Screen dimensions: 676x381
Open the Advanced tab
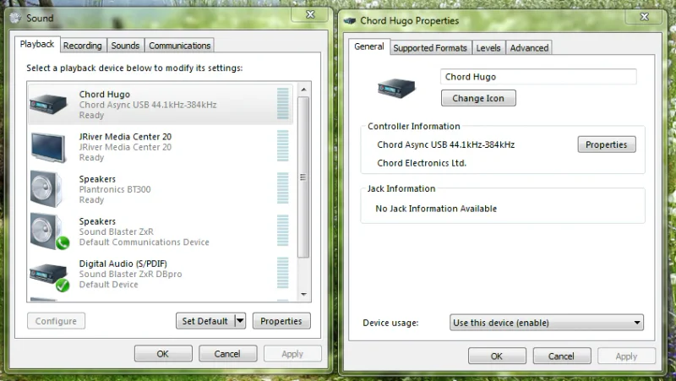coord(529,48)
